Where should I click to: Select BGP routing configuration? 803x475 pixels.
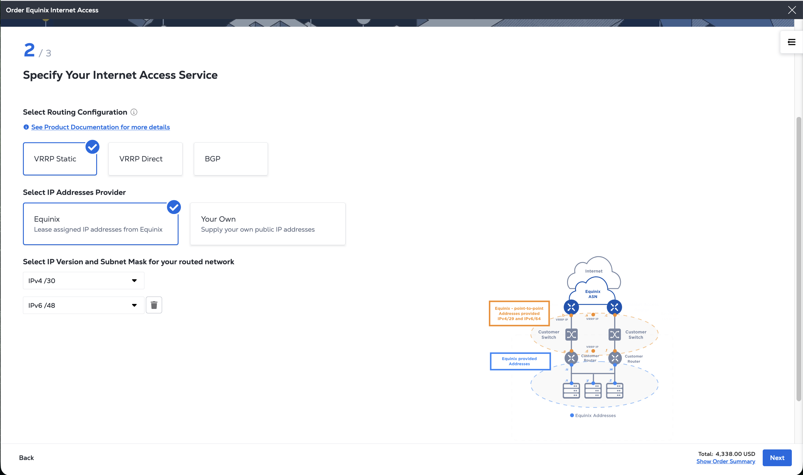coord(231,159)
